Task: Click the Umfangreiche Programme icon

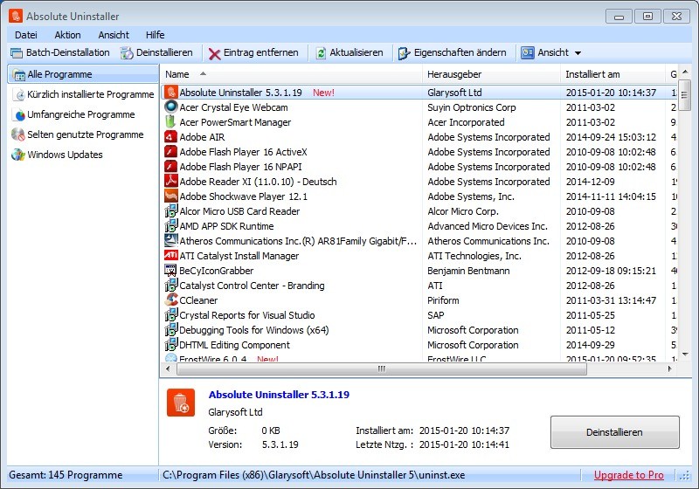Action: [19, 115]
